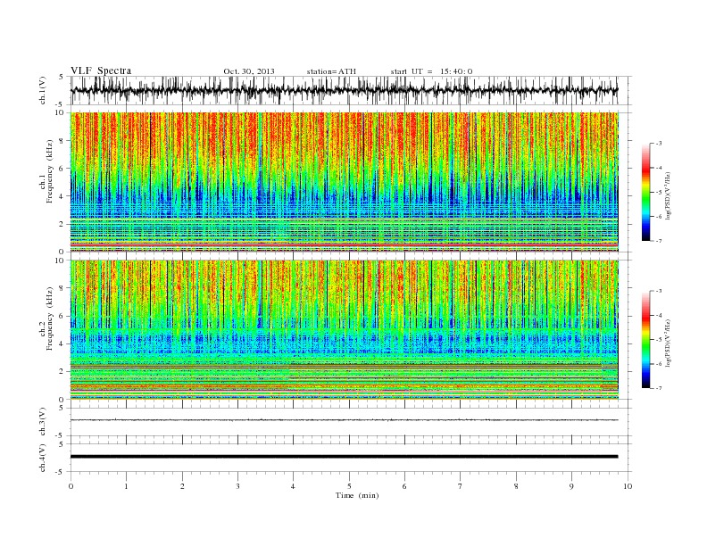Click the ch.1 waveform trace panel

click(351, 90)
